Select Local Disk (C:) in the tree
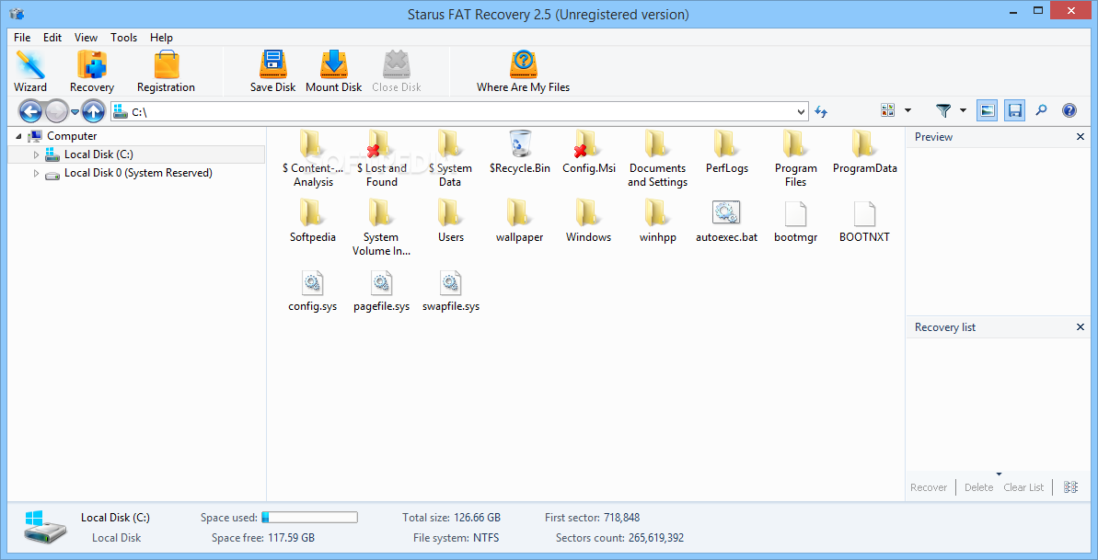 (98, 154)
